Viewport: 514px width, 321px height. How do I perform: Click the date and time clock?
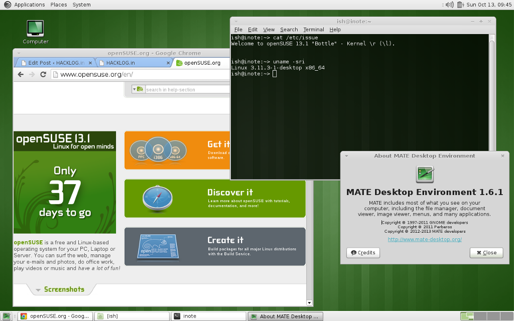tap(489, 5)
